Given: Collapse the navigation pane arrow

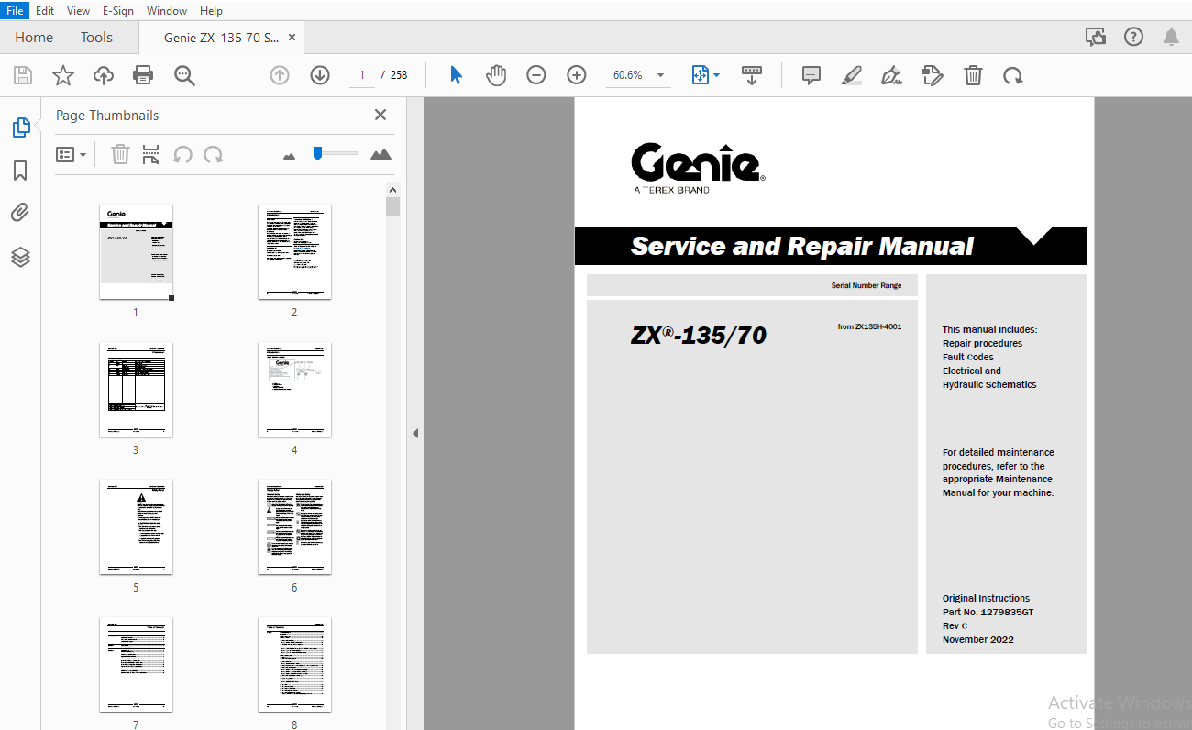Looking at the screenshot, I should [414, 433].
